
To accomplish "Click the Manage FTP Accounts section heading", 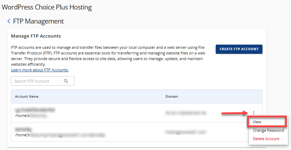I will coord(36,36).
